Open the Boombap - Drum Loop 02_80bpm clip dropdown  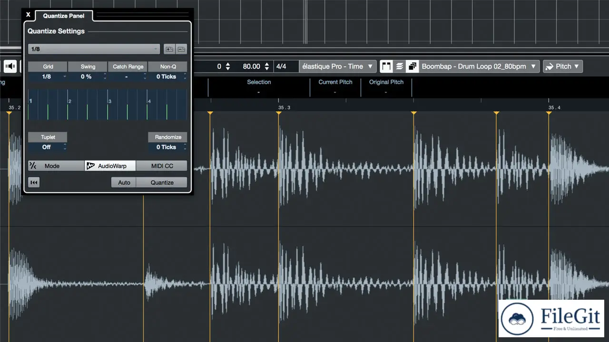[479, 66]
